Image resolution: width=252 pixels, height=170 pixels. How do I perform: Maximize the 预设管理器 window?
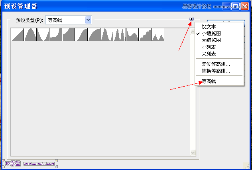pyautogui.click(x=235, y=6)
